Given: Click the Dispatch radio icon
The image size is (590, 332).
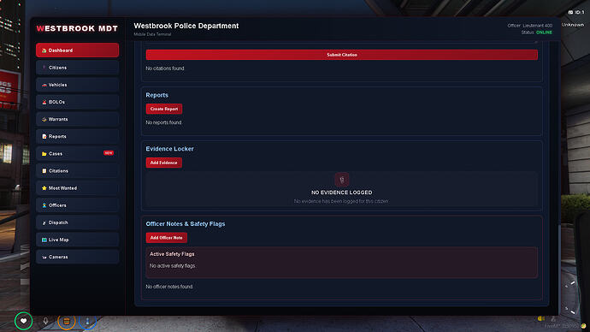Looking at the screenshot, I should (44, 222).
